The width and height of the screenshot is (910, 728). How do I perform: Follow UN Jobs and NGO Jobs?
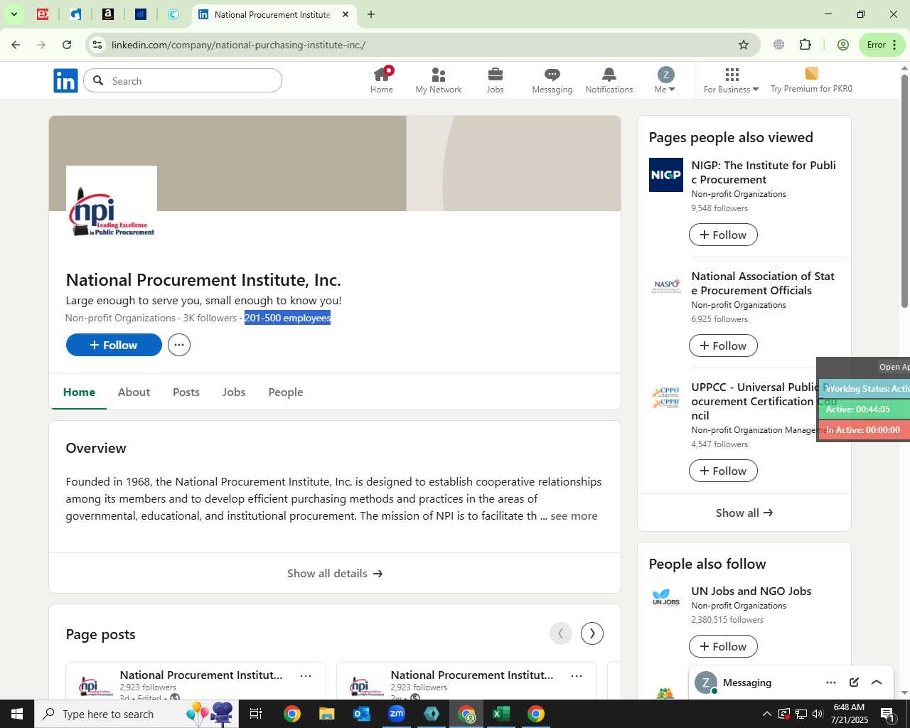(x=723, y=646)
